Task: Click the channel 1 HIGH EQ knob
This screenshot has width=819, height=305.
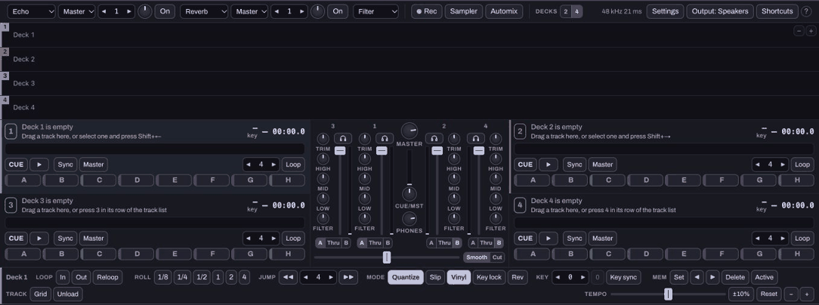Action: [365, 159]
